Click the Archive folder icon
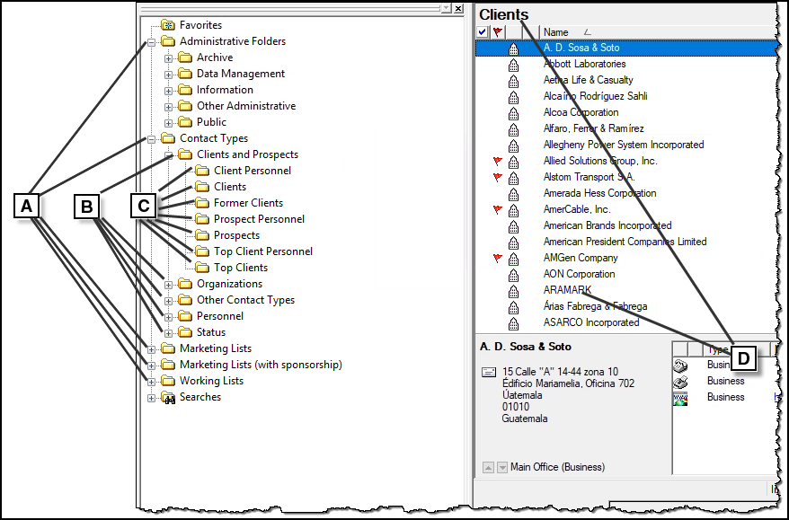 (185, 57)
